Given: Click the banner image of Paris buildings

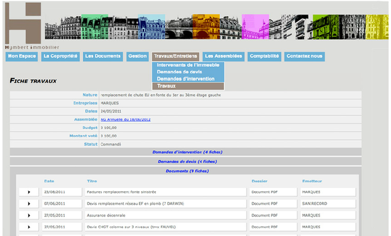Looking at the screenshot, I should [217, 26].
